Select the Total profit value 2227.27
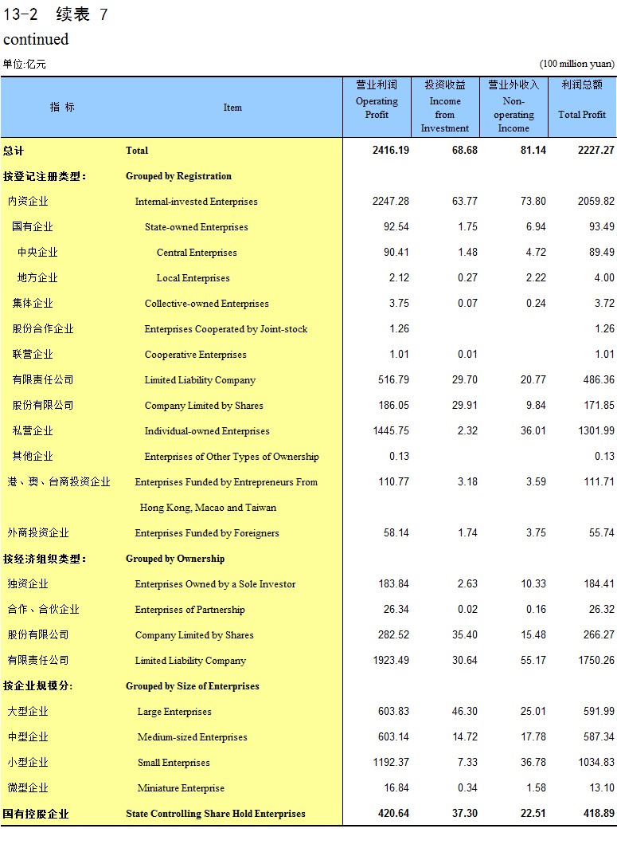Screen dimensions: 617x852 (x=596, y=151)
